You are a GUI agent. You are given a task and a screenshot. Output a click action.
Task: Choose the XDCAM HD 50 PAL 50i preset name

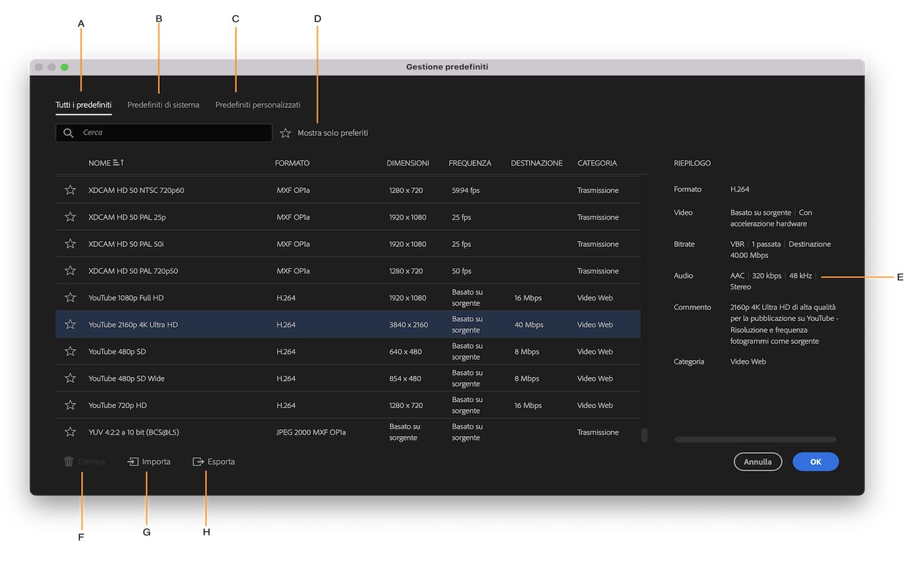[126, 244]
